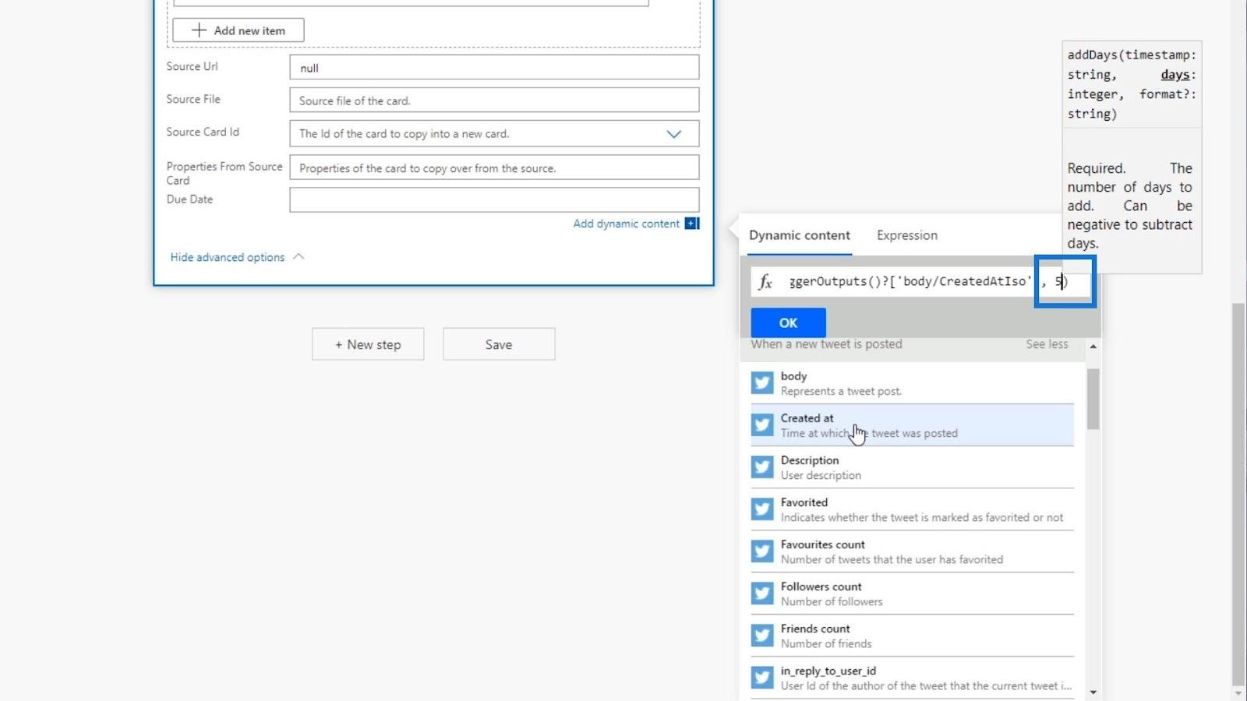Click the New step button
This screenshot has height=701, width=1247.
pyautogui.click(x=368, y=344)
